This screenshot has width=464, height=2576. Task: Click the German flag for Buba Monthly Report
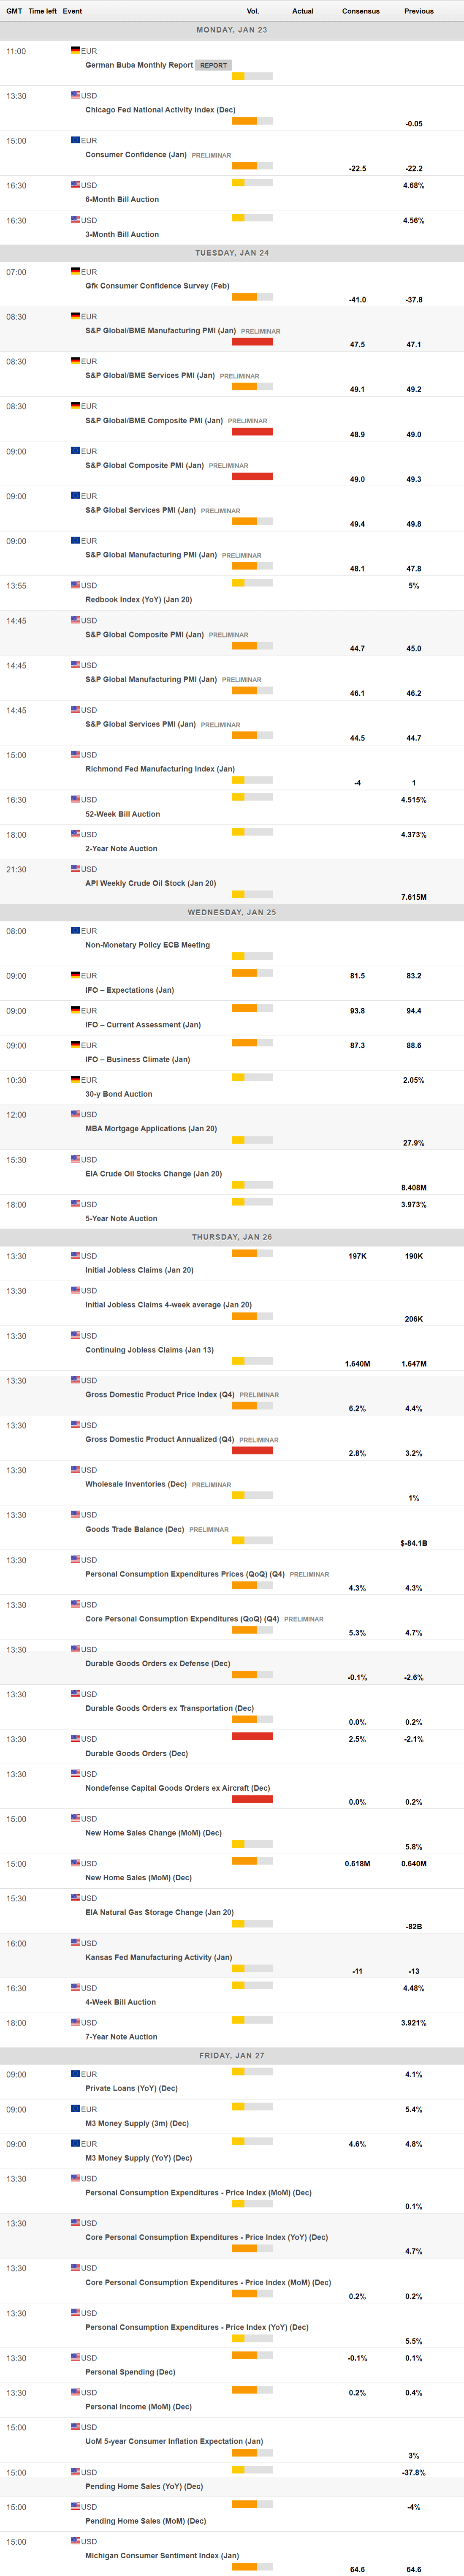click(x=75, y=50)
